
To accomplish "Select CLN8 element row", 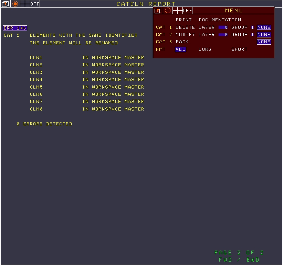I will (87, 109).
